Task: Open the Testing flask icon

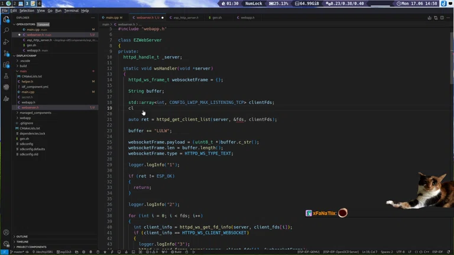Action: click(7, 76)
